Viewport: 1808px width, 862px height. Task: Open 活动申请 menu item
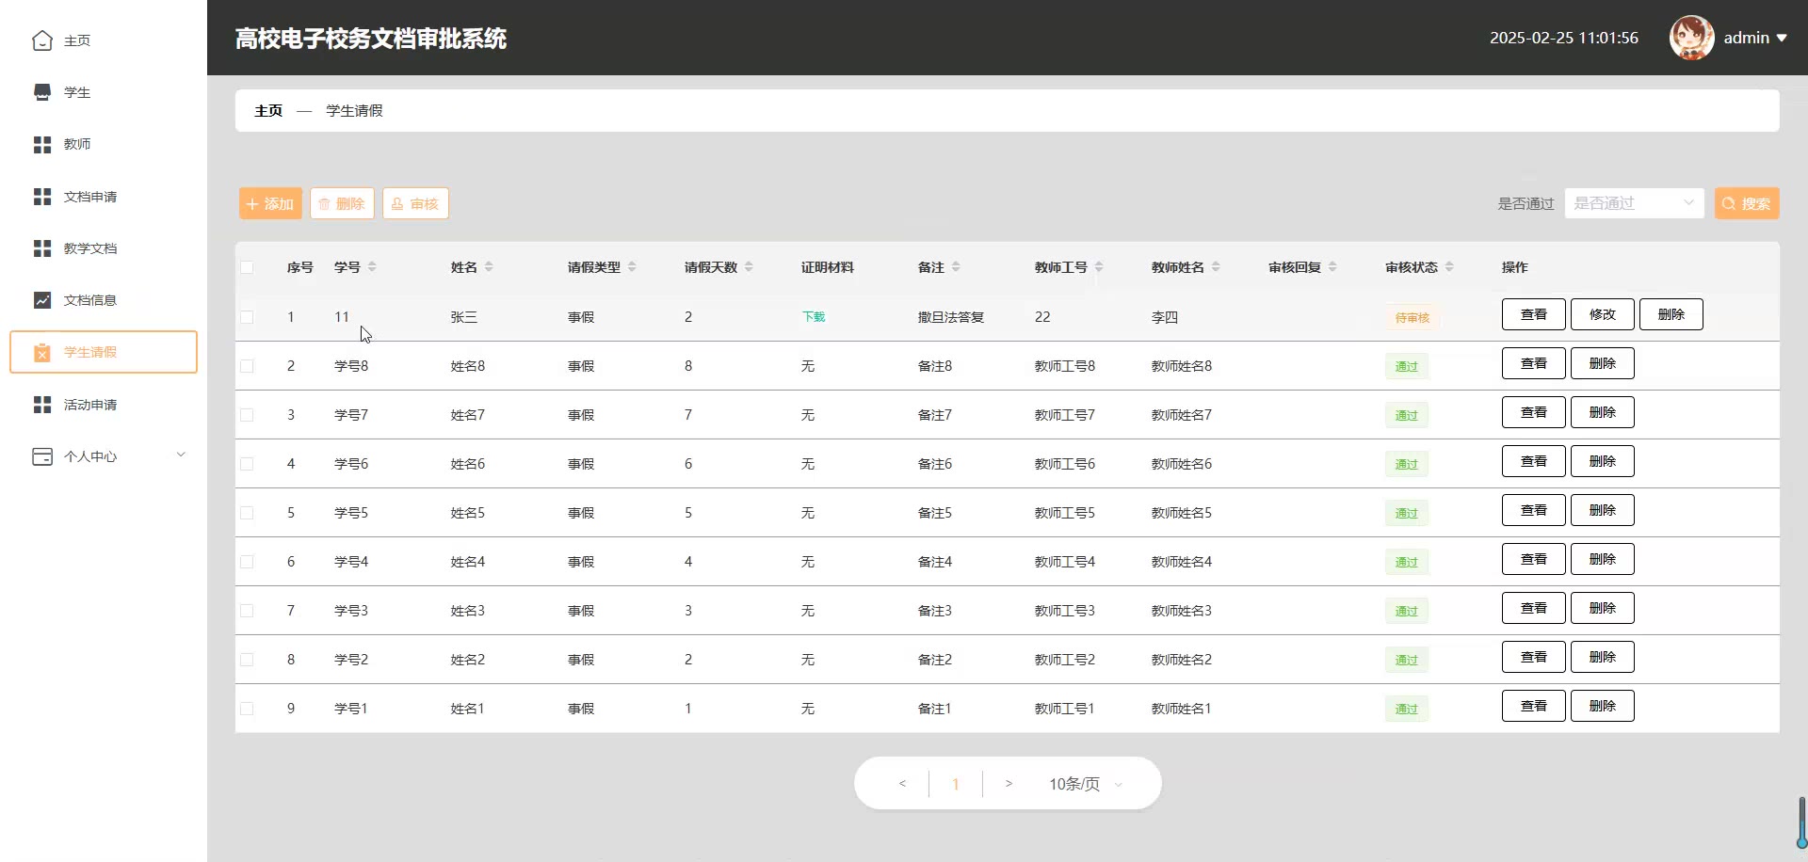104,405
